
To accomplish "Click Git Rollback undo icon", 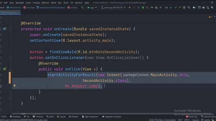I will (x=189, y=7).
